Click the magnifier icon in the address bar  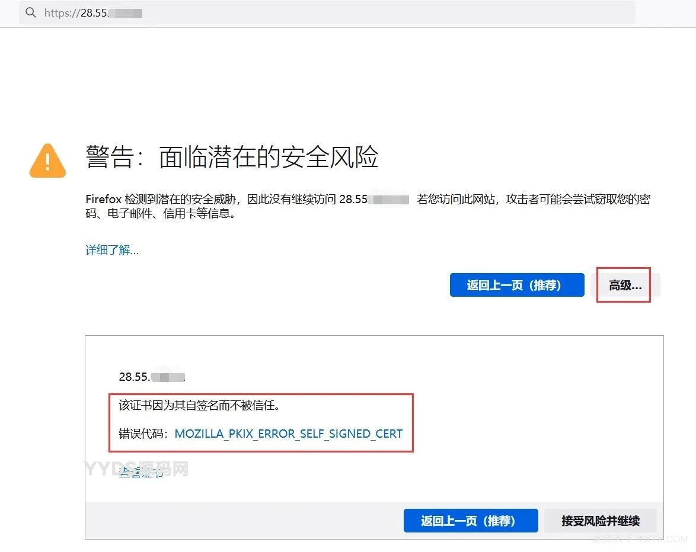(31, 12)
